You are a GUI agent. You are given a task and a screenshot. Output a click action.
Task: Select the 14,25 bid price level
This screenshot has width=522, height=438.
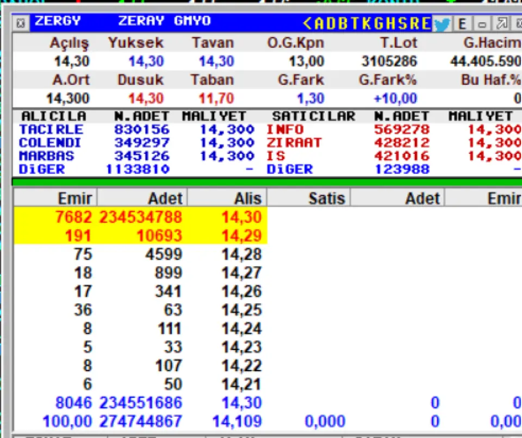point(241,310)
